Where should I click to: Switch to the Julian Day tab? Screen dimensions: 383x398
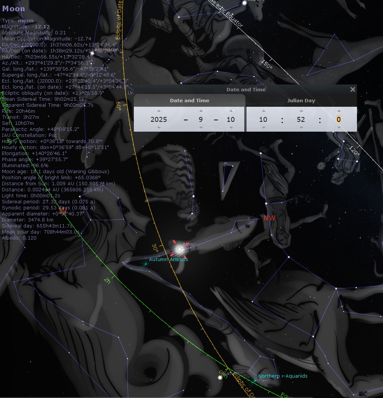301,100
